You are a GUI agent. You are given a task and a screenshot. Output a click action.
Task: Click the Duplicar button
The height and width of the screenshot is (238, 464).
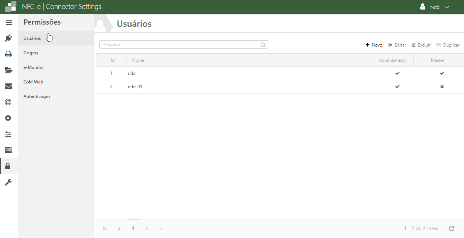[448, 45]
